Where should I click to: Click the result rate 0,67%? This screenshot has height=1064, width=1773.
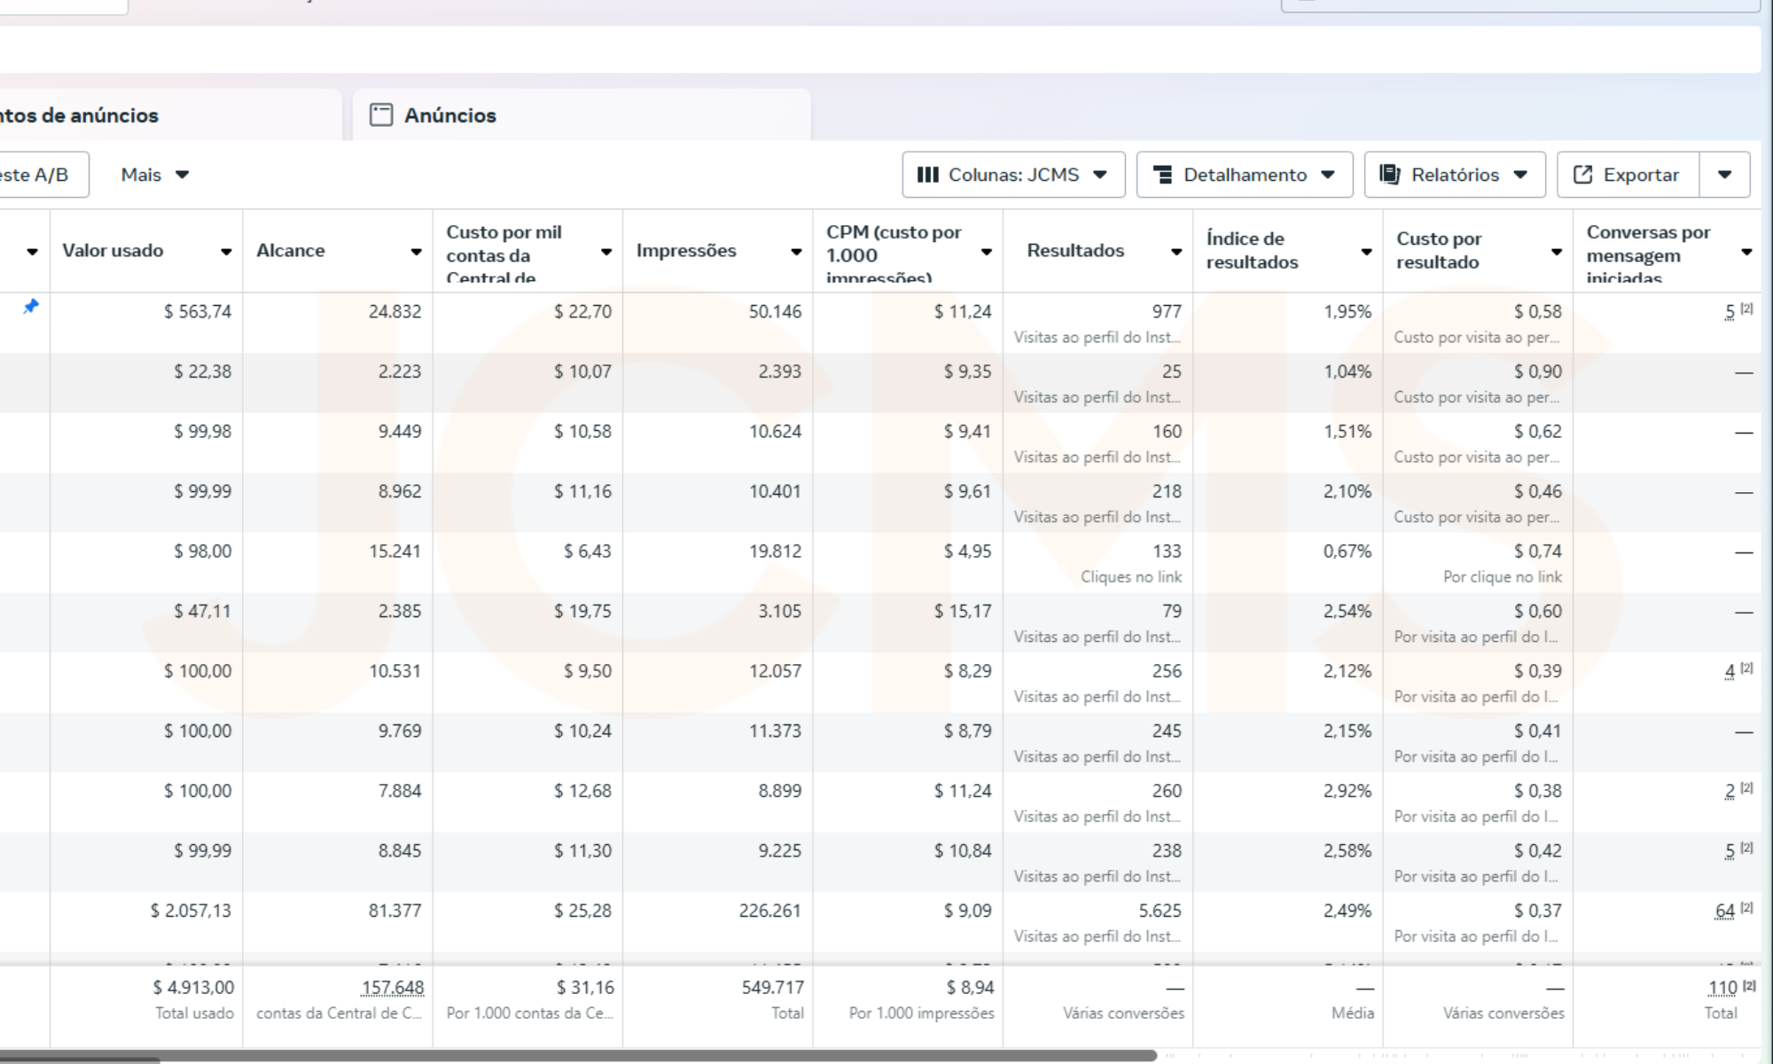click(x=1347, y=552)
